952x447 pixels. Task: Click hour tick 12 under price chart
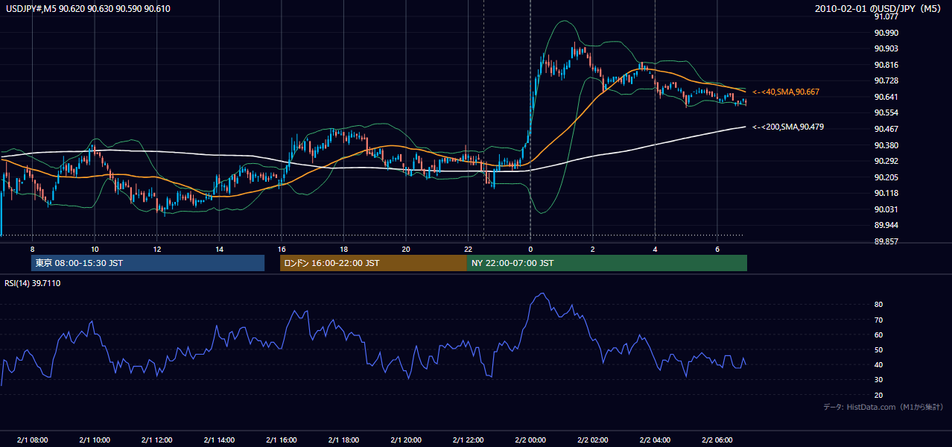pyautogui.click(x=156, y=248)
